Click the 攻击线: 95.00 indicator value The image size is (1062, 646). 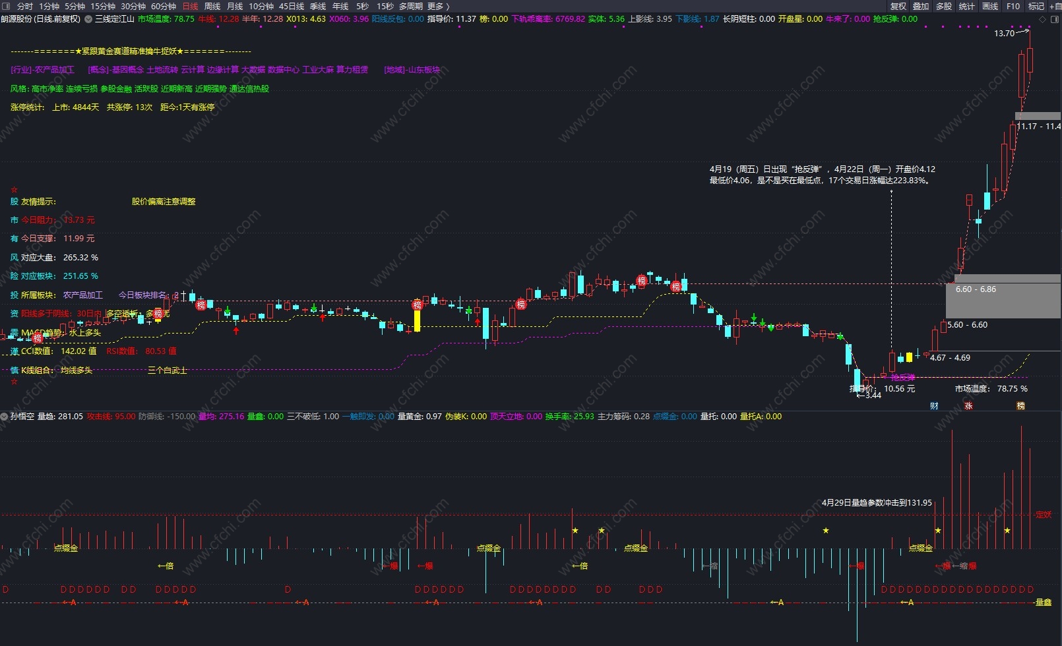pyautogui.click(x=111, y=417)
